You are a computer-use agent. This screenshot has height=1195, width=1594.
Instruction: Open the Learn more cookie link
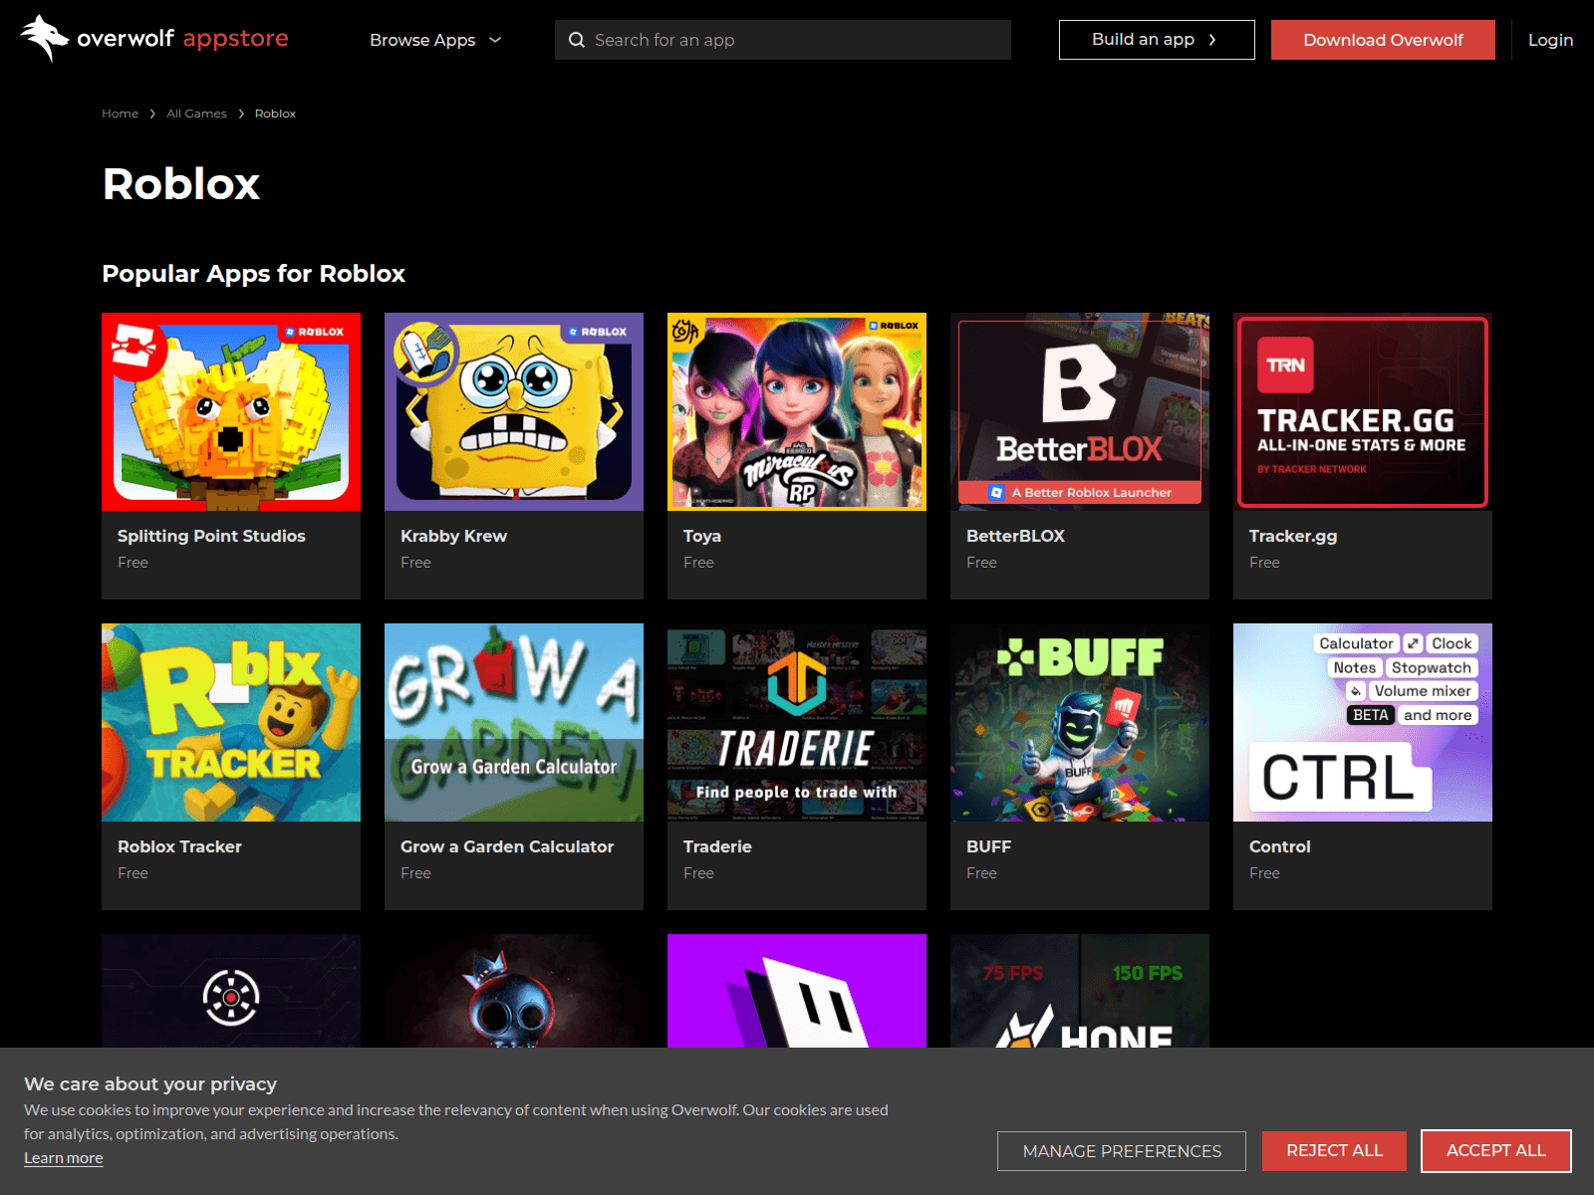point(63,1157)
